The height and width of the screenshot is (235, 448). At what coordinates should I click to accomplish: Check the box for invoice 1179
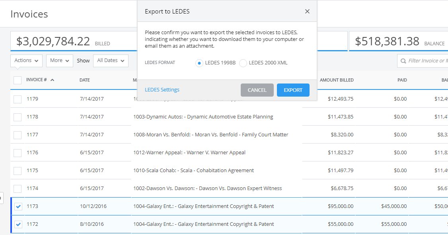(x=18, y=99)
